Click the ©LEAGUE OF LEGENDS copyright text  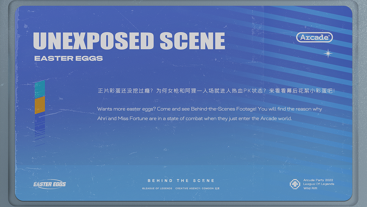pos(157,188)
